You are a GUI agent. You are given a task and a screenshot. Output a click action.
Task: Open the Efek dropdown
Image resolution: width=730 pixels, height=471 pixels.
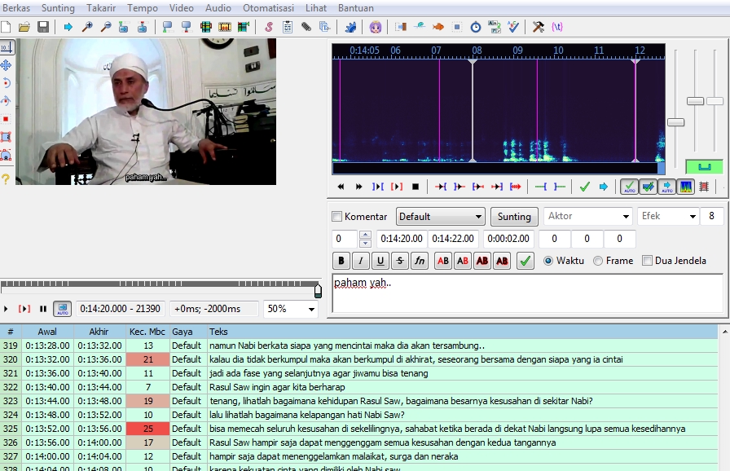tap(669, 217)
